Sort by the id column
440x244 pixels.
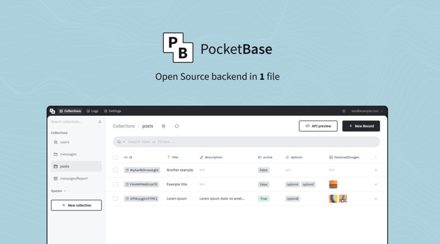[x=128, y=157]
